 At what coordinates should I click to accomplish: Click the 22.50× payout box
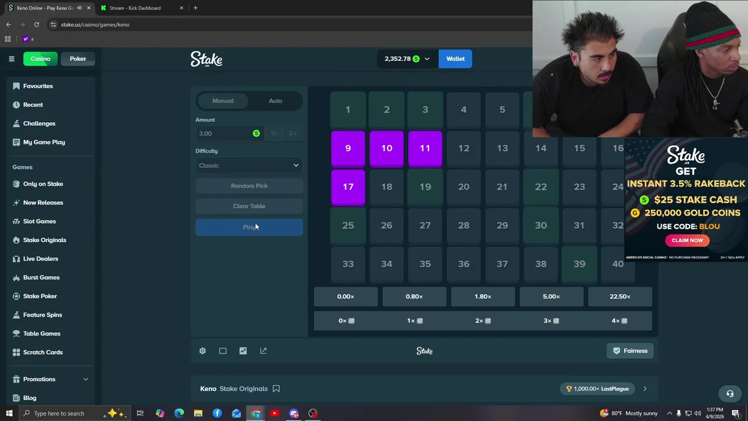click(619, 296)
